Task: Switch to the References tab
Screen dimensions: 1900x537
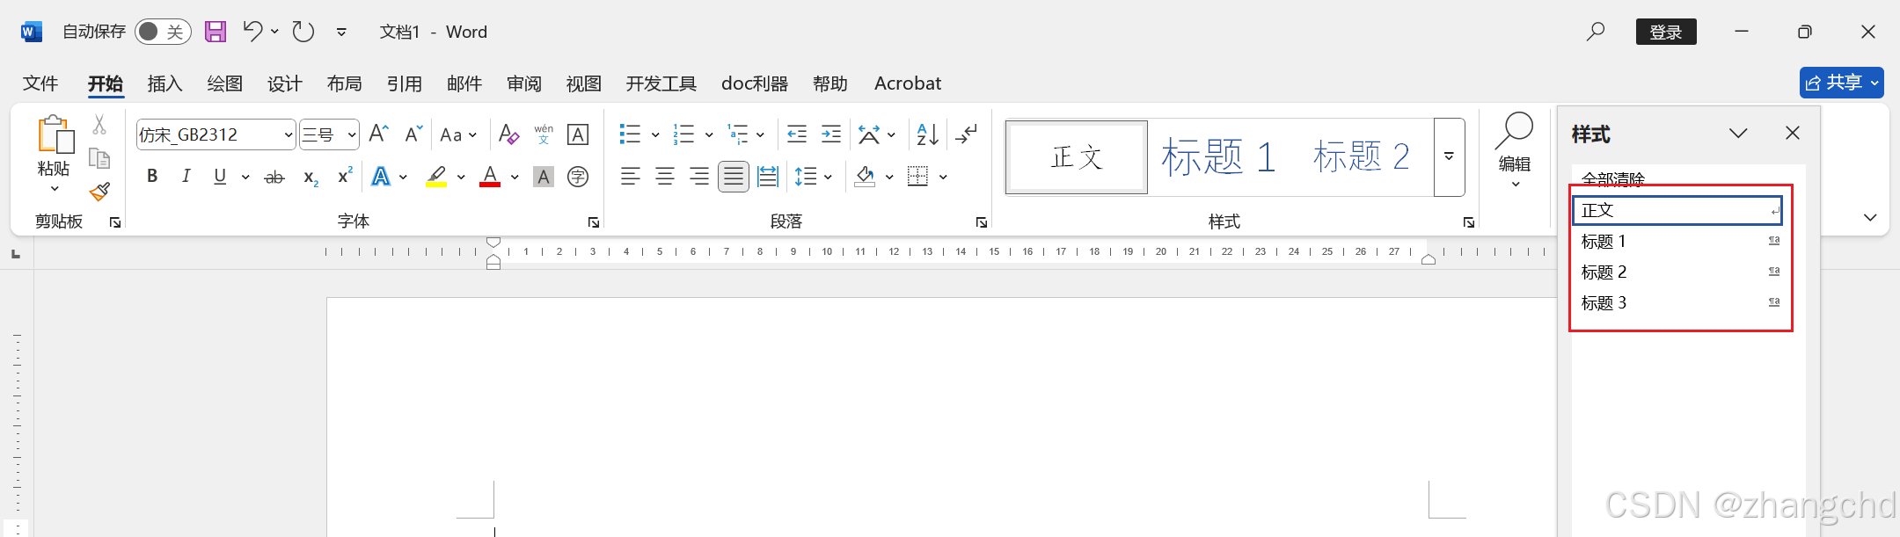Action: (405, 83)
